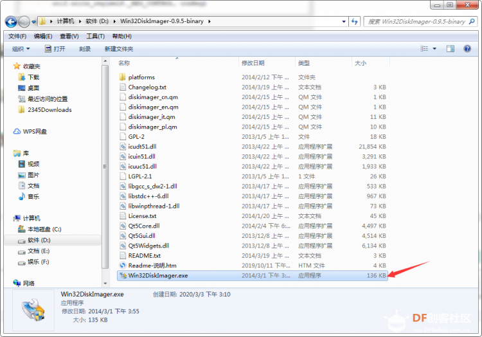Open the 帮助(H) menu
This screenshot has height=337, width=482.
tap(121, 36)
